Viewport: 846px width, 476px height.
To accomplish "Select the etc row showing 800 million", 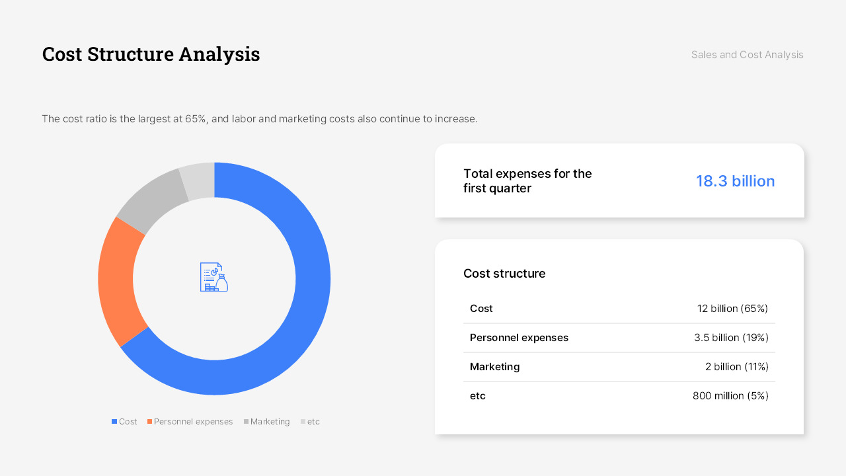I will (619, 395).
